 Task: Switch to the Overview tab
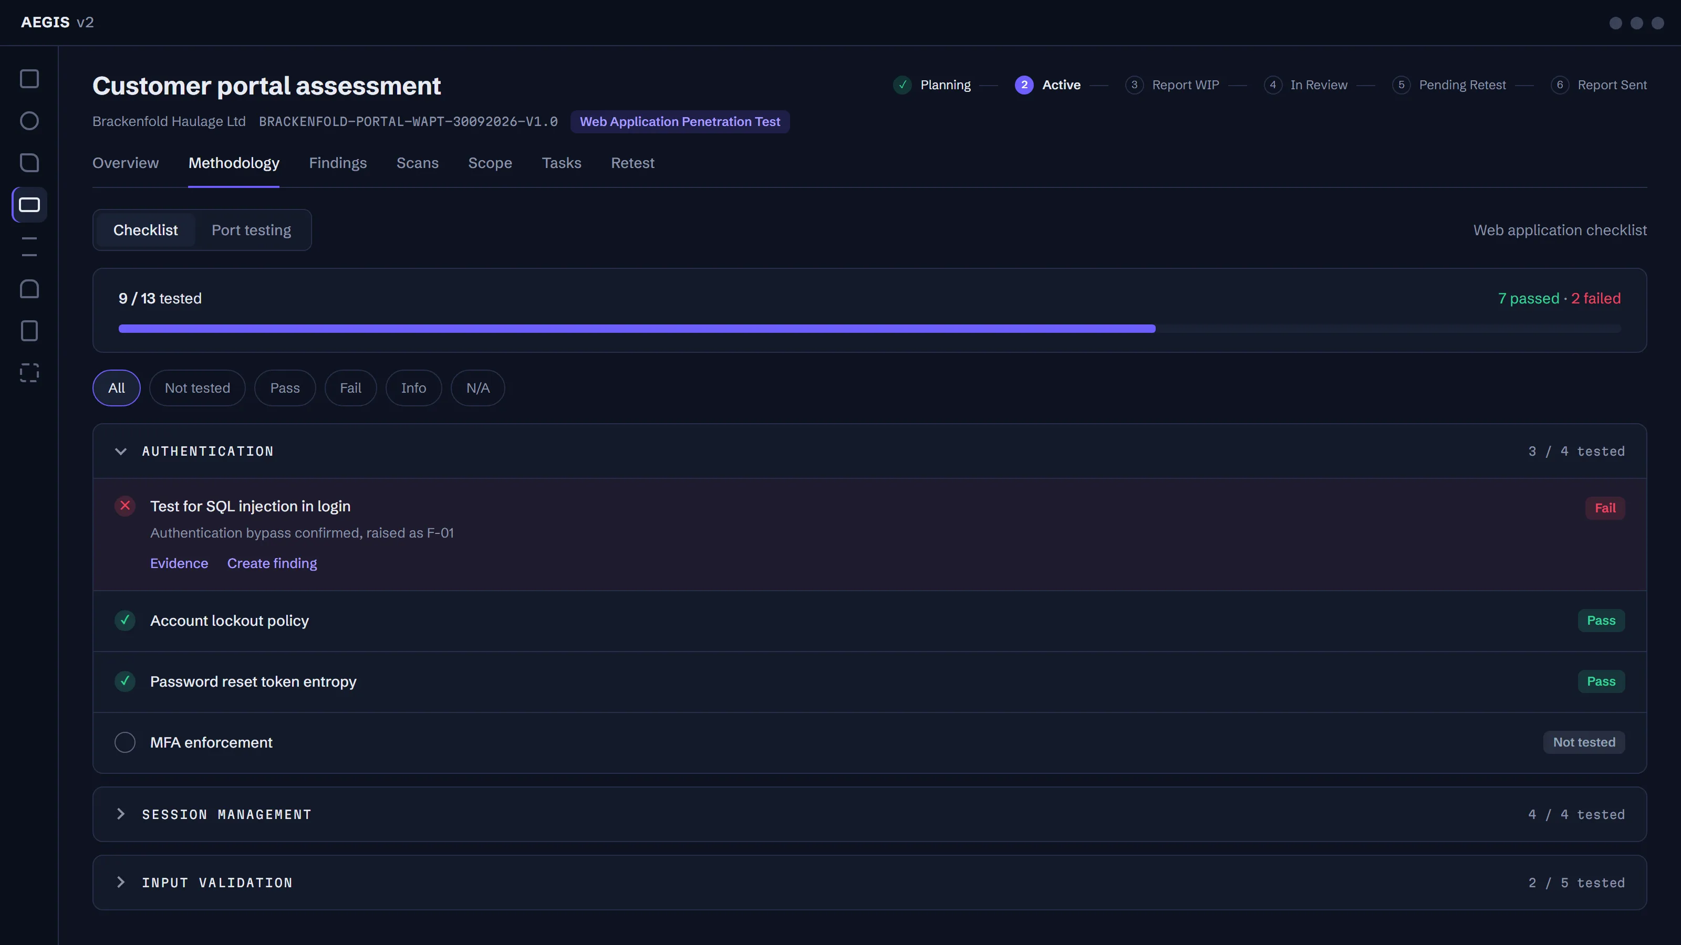pos(126,163)
